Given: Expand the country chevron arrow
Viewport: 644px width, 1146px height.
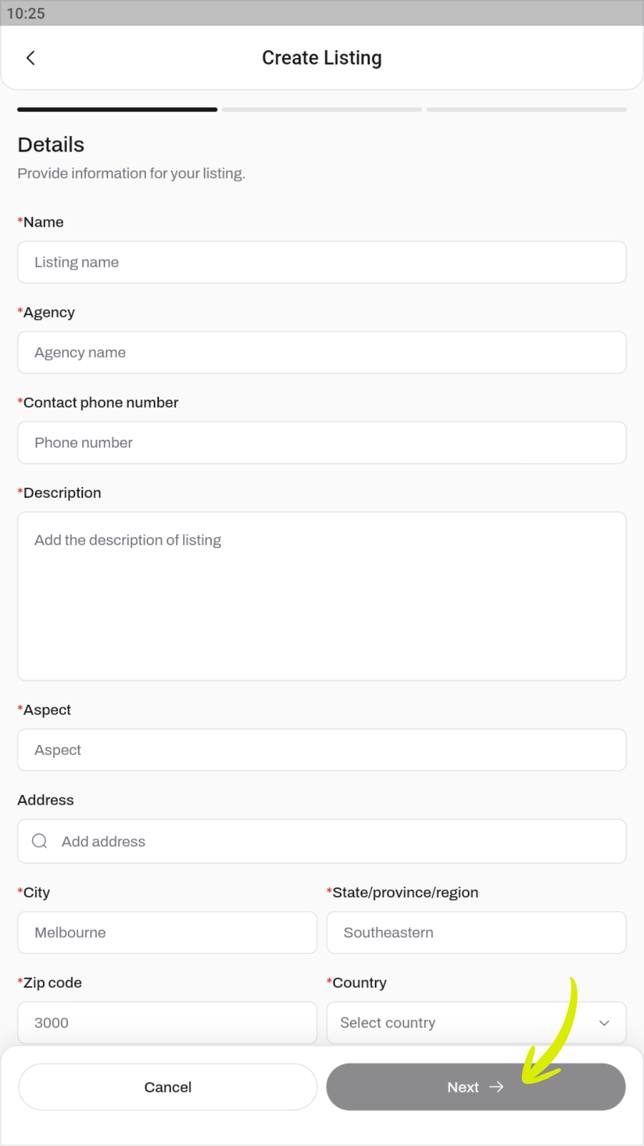Looking at the screenshot, I should (x=604, y=1023).
